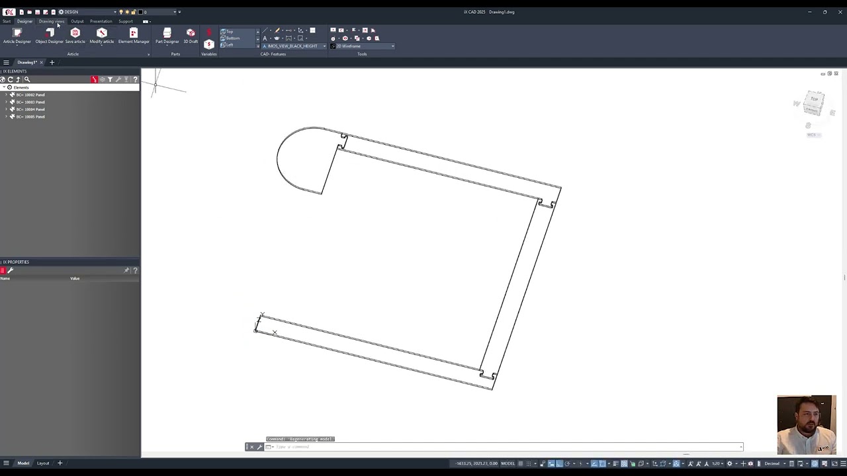Click the Open folder icon in quick access toolbar
The image size is (847, 476).
pos(30,12)
